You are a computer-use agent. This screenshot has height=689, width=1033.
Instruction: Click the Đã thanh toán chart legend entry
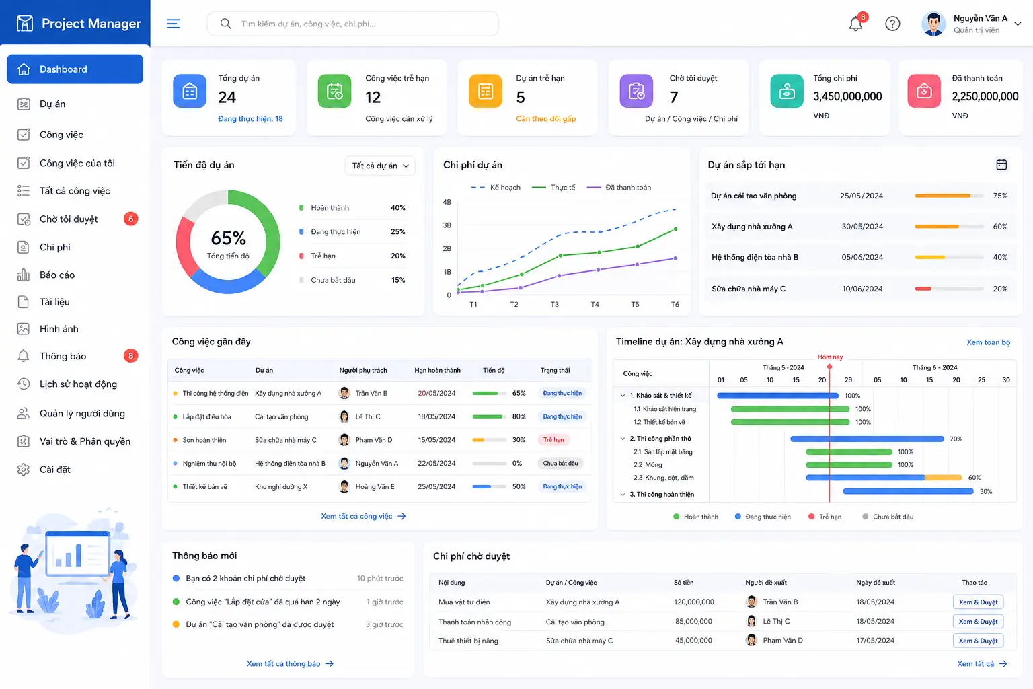click(x=619, y=188)
